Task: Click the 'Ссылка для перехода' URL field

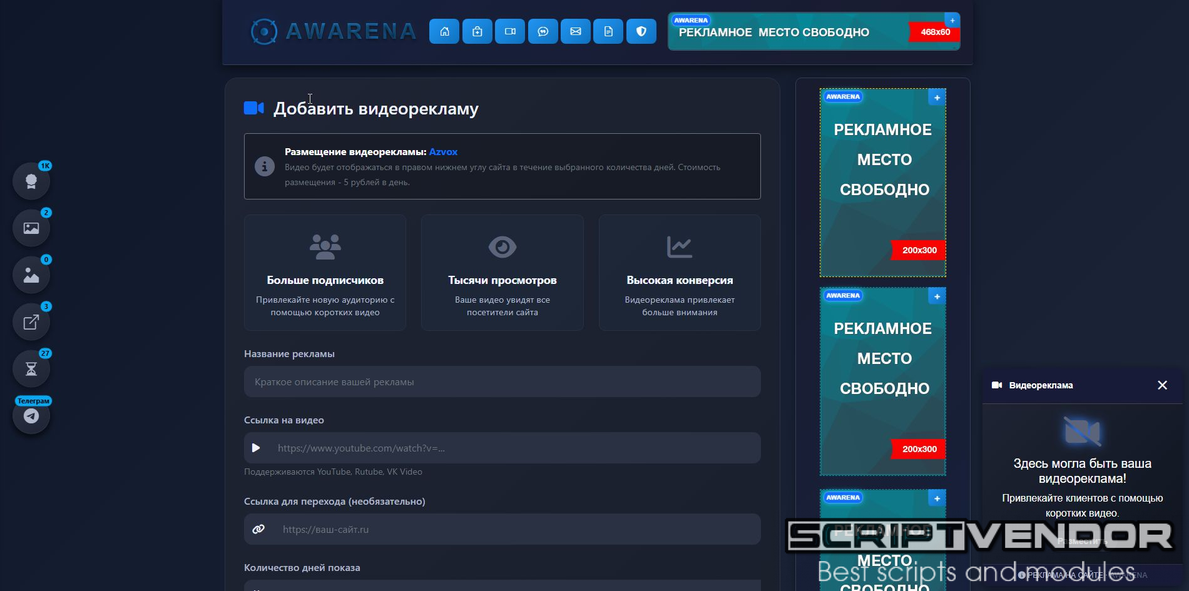Action: coord(513,529)
